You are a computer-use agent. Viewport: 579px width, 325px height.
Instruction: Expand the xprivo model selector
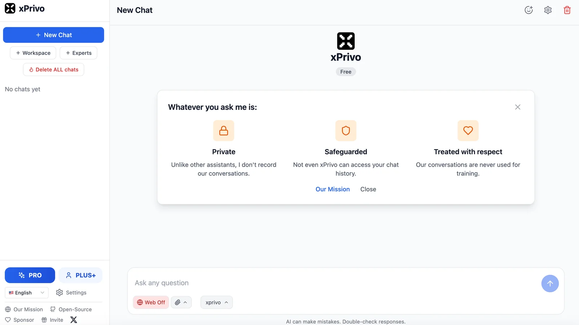(x=216, y=302)
